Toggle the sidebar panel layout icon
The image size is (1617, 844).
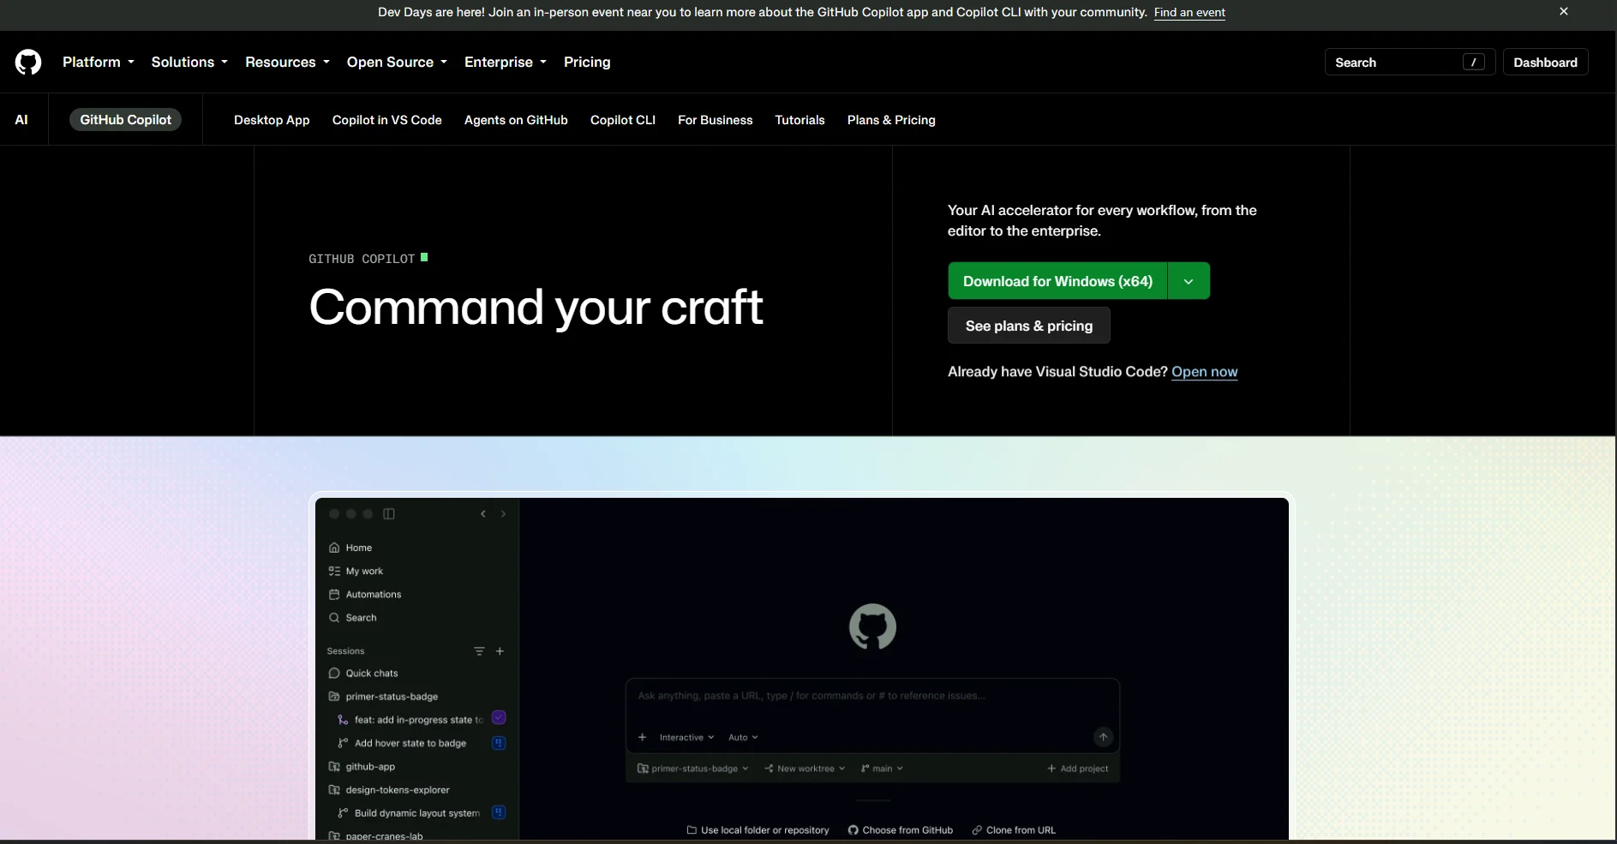click(389, 513)
